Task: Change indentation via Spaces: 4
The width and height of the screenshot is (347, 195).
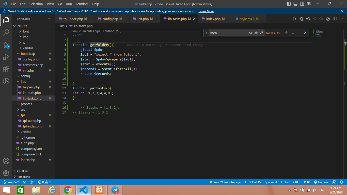Action: pyautogui.click(x=271, y=182)
